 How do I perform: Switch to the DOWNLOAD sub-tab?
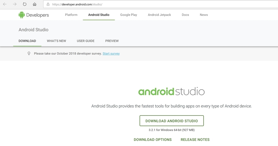click(27, 41)
